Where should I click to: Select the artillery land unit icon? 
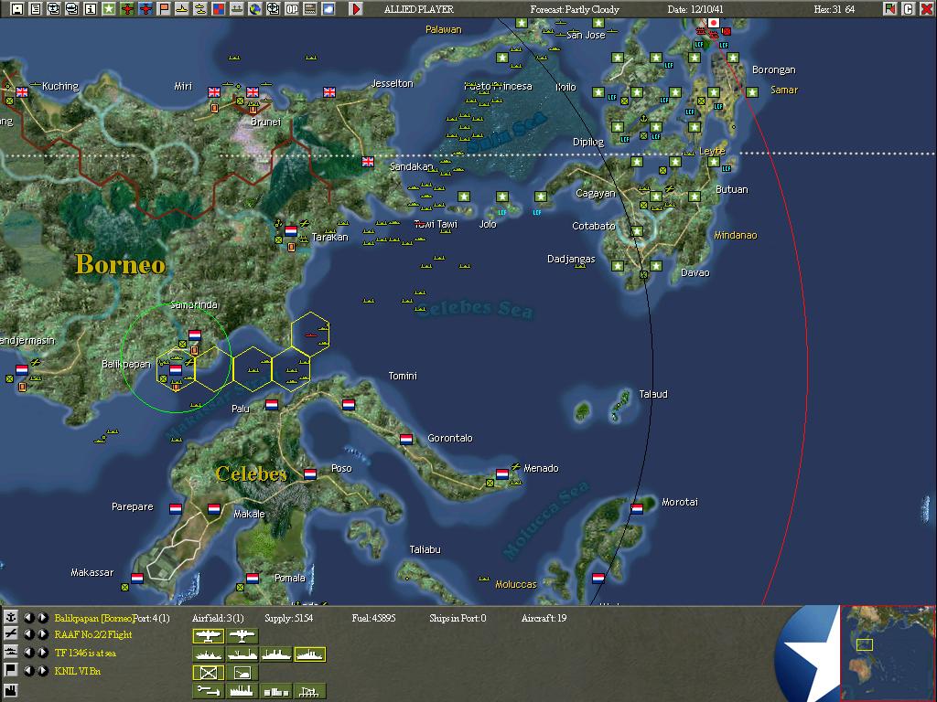(242, 673)
